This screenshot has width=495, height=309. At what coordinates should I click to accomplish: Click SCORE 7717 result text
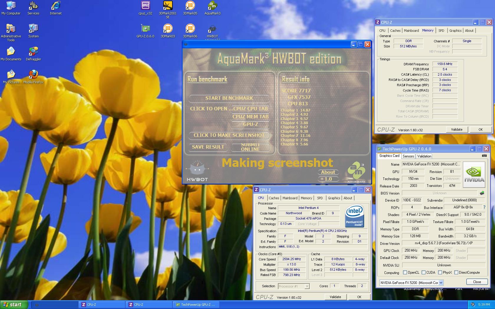click(296, 91)
